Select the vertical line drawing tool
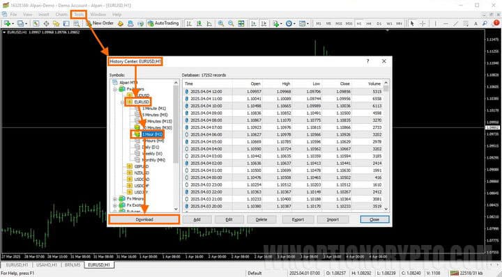Viewport: 502px width, 277px height. (435, 24)
